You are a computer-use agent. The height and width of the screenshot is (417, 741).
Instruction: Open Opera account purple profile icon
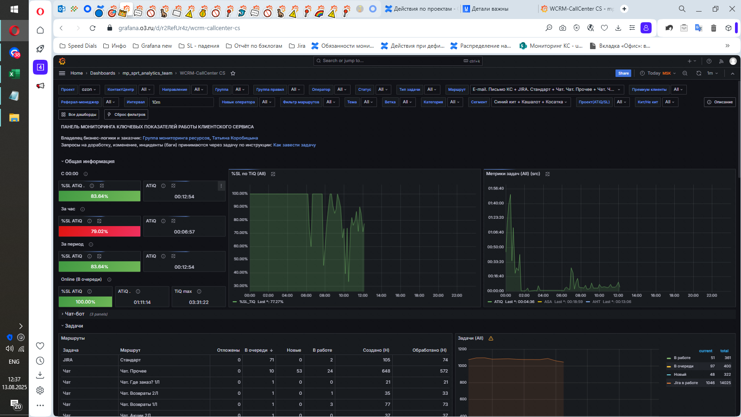click(x=646, y=28)
